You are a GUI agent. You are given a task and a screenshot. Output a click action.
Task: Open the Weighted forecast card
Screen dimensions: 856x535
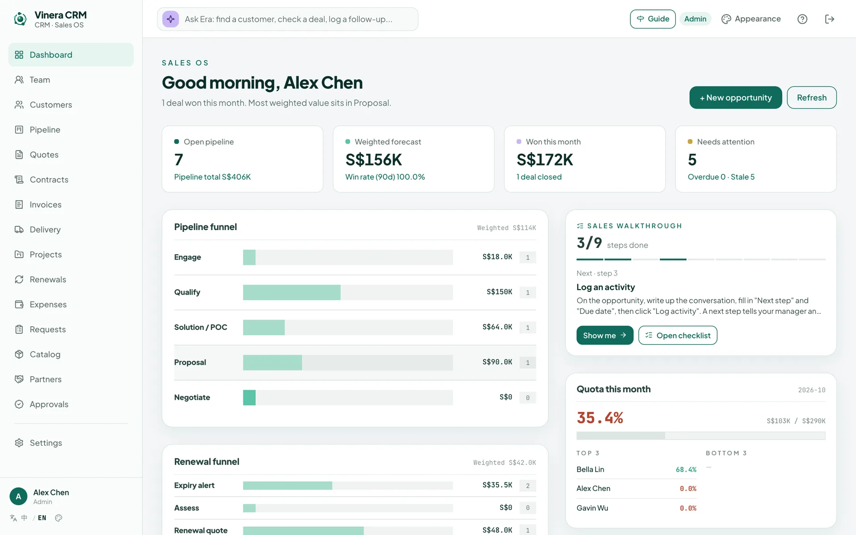click(413, 159)
